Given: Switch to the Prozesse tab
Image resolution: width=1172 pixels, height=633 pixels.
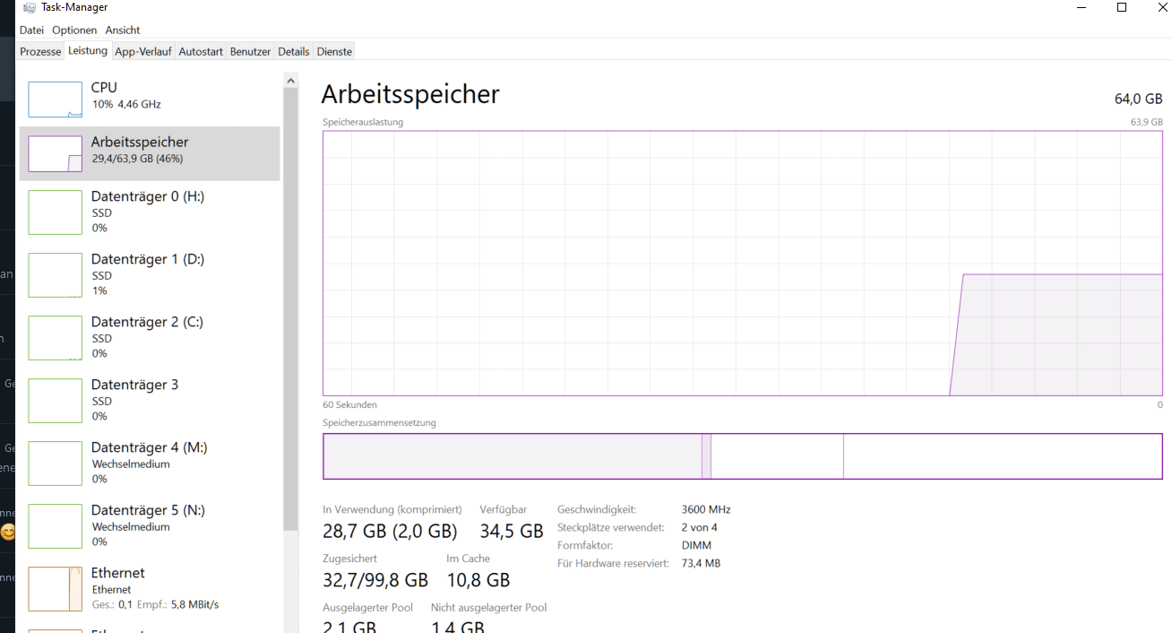Looking at the screenshot, I should point(40,52).
